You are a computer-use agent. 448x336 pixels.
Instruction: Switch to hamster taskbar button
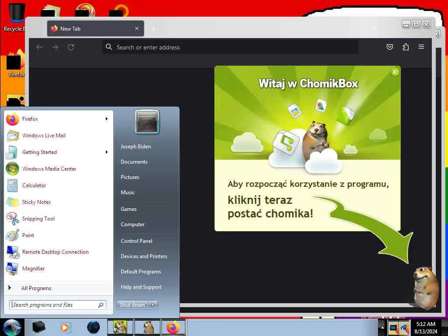pos(147,327)
